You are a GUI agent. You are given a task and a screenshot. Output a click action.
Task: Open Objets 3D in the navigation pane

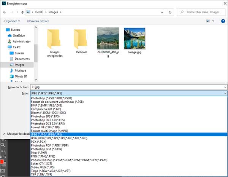coord(21,77)
